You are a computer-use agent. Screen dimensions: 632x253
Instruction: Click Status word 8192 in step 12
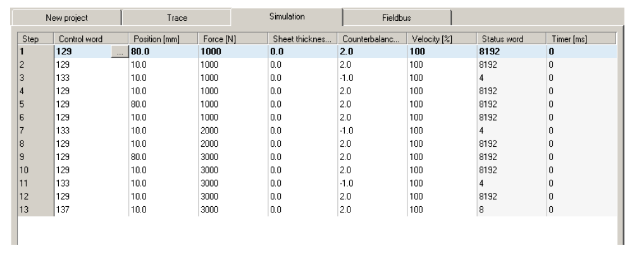pyautogui.click(x=512, y=197)
